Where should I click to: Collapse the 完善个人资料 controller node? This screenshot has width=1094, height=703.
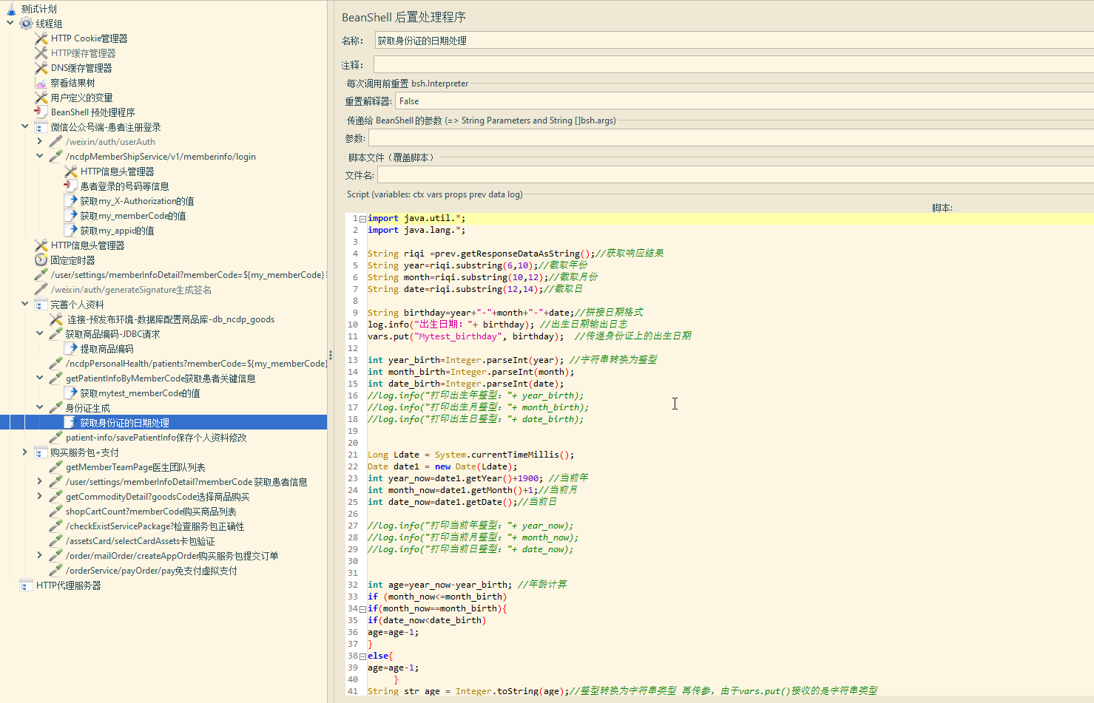(25, 304)
